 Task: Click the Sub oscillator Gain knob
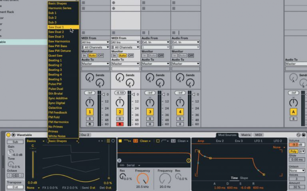point(11,153)
